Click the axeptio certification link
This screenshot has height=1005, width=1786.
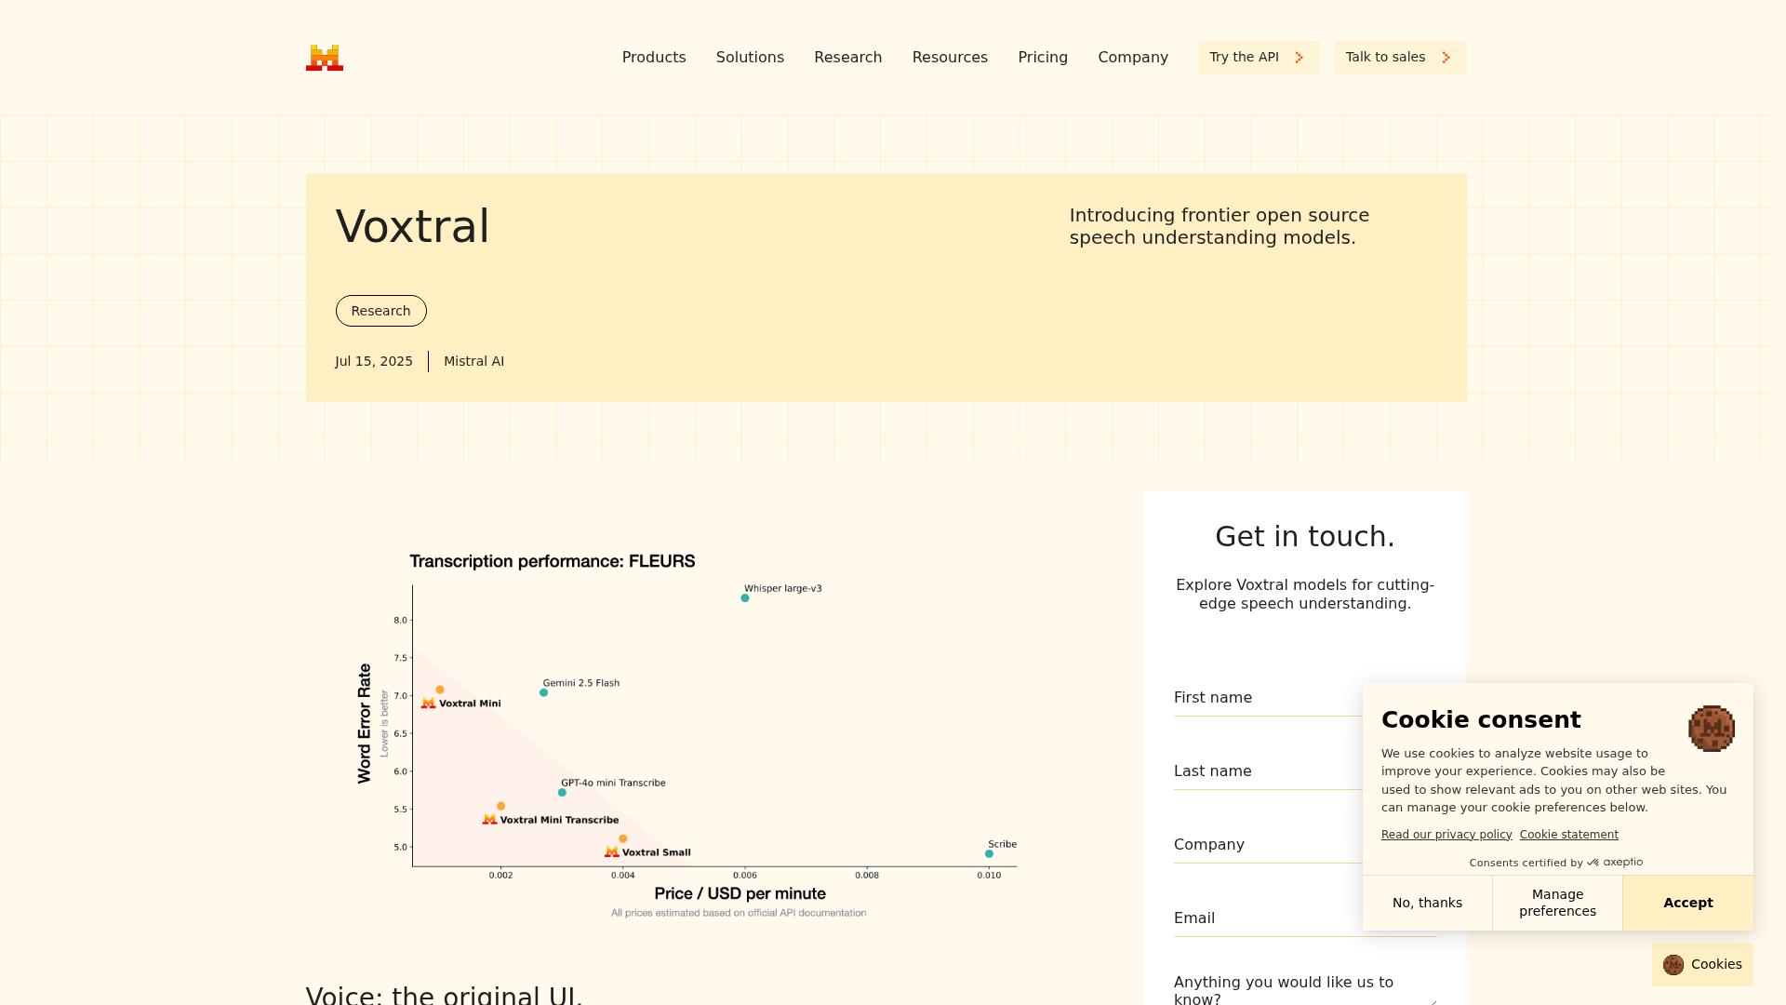point(1556,863)
